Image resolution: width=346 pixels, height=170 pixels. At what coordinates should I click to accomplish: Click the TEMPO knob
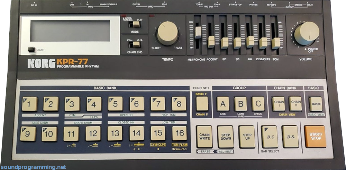point(167,33)
